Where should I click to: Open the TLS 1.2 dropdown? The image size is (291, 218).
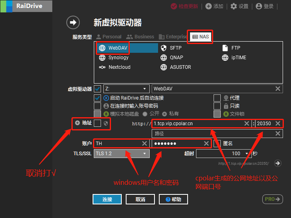pyautogui.click(x=122, y=154)
